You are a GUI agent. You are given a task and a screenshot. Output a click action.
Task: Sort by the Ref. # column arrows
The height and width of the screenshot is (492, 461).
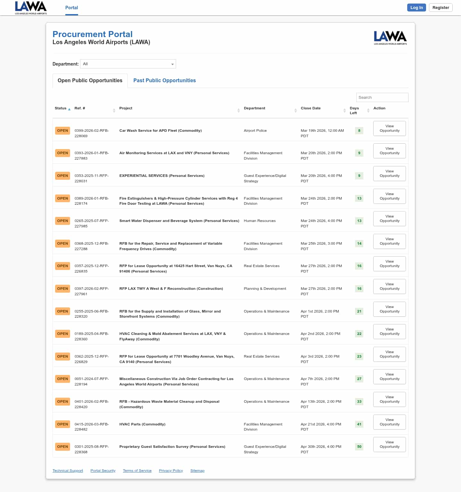tap(114, 110)
